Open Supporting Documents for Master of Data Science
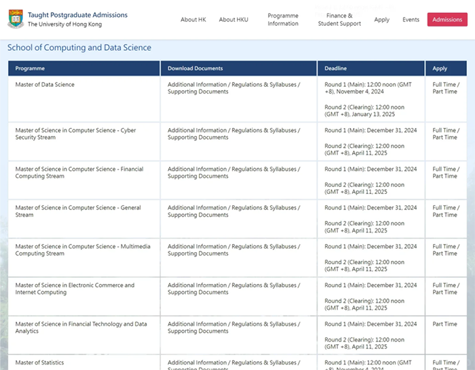The height and width of the screenshot is (370, 475). [198, 91]
